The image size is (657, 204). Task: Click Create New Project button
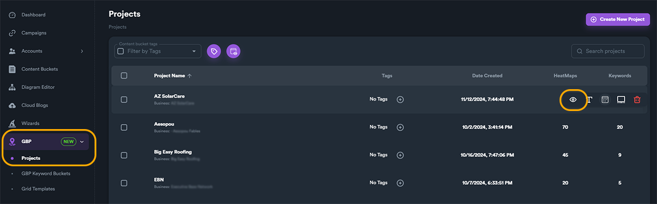click(618, 19)
